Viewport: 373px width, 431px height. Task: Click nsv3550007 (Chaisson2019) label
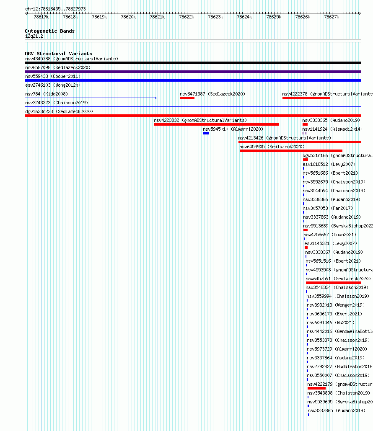point(339,375)
